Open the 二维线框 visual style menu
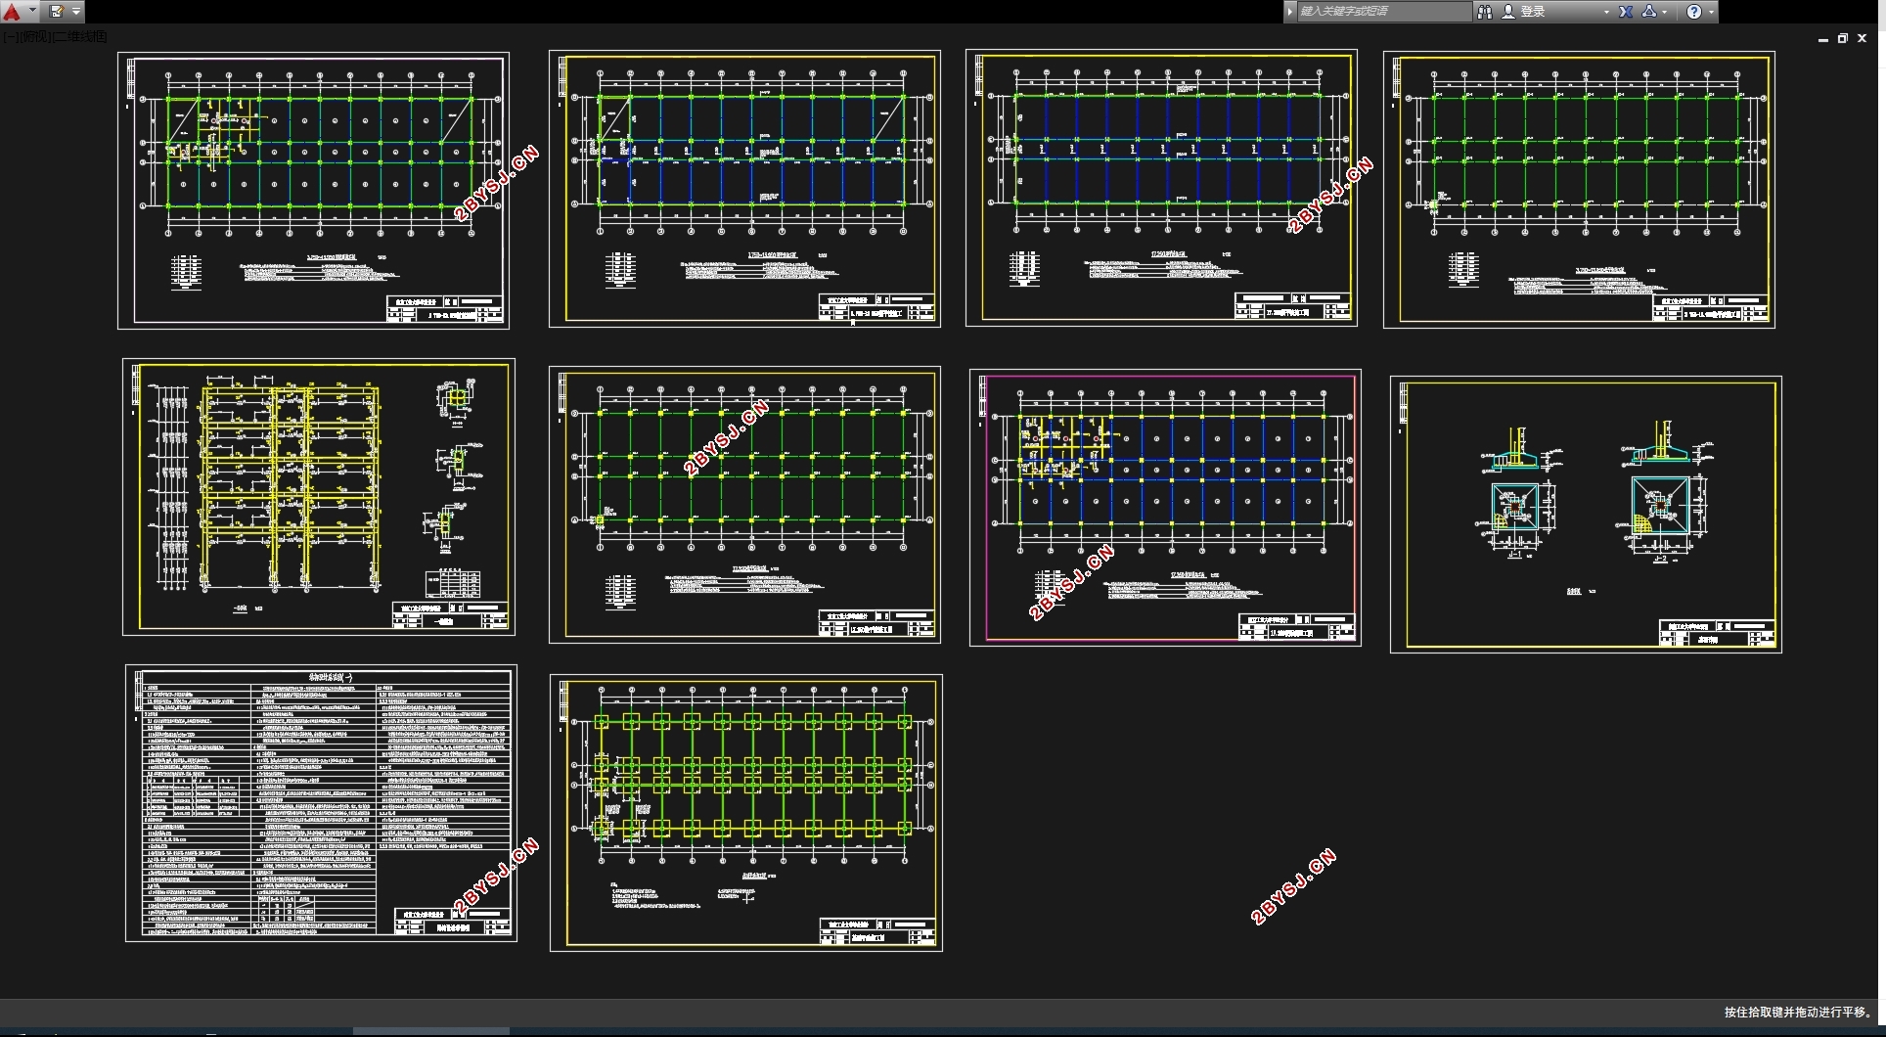1886x1037 pixels. pyautogui.click(x=79, y=37)
